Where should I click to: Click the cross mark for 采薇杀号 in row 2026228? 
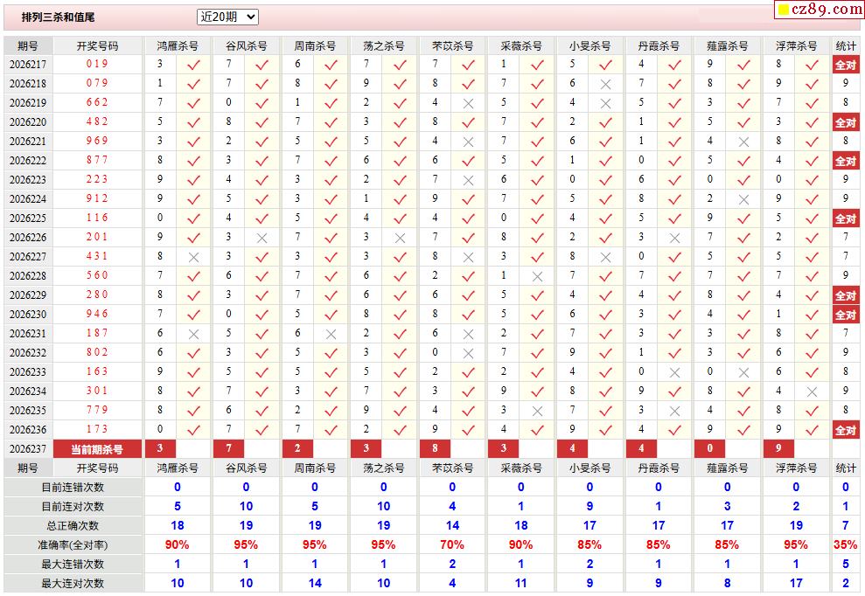point(537,277)
